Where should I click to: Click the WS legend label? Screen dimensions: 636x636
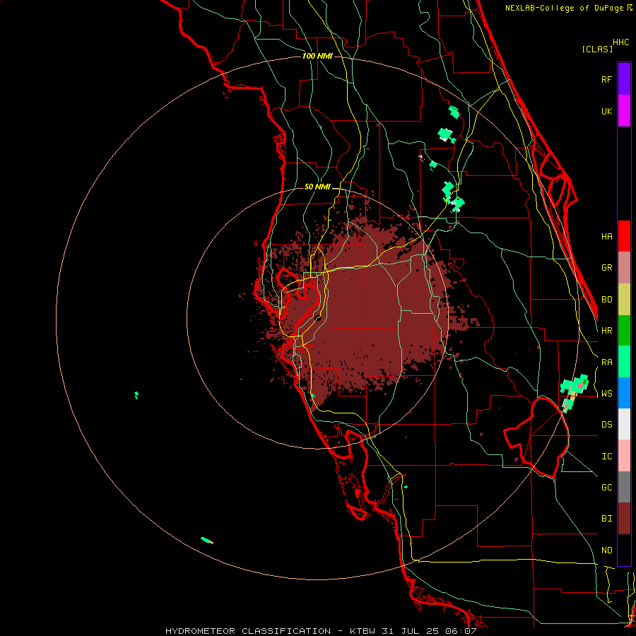click(606, 394)
